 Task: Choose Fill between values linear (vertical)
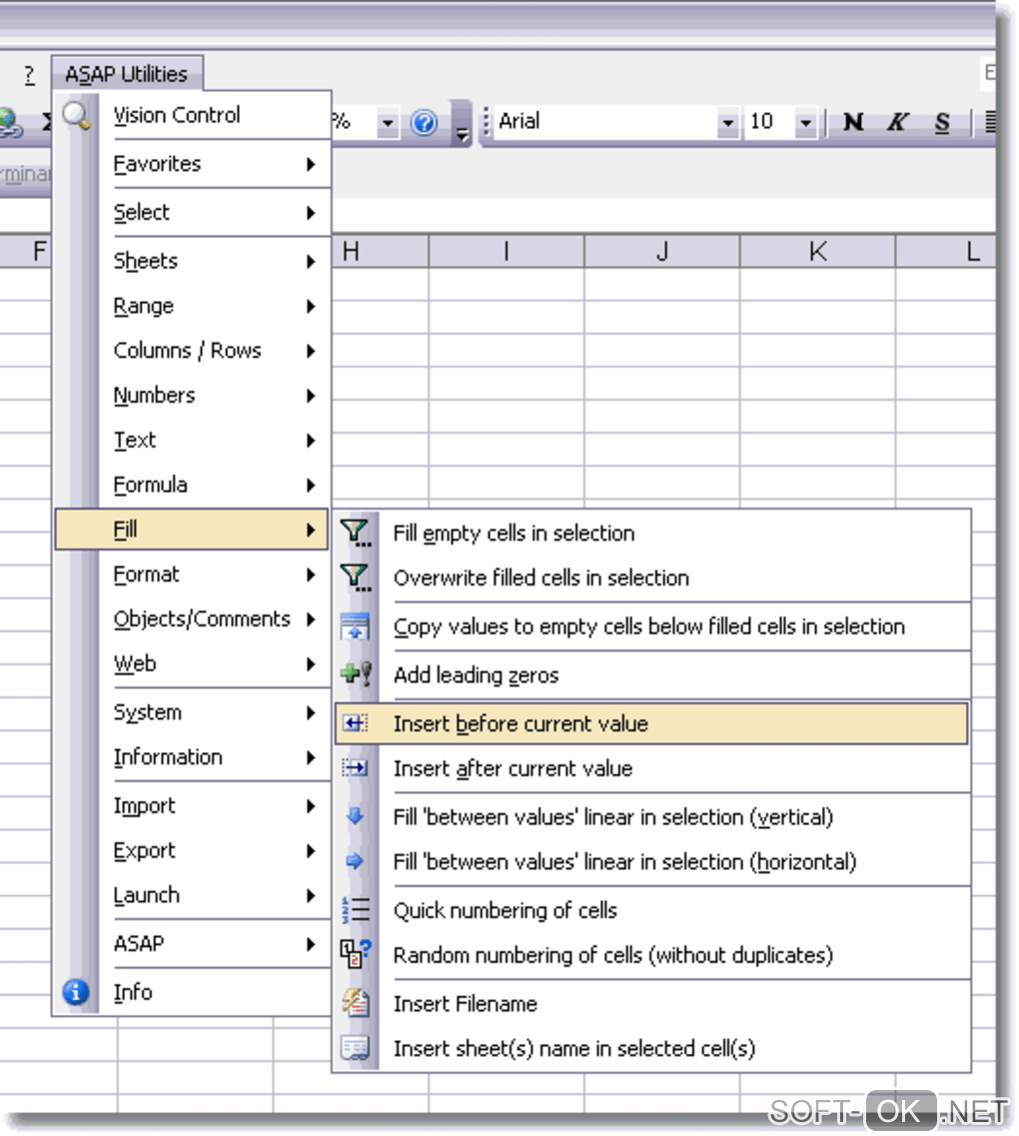(x=651, y=817)
